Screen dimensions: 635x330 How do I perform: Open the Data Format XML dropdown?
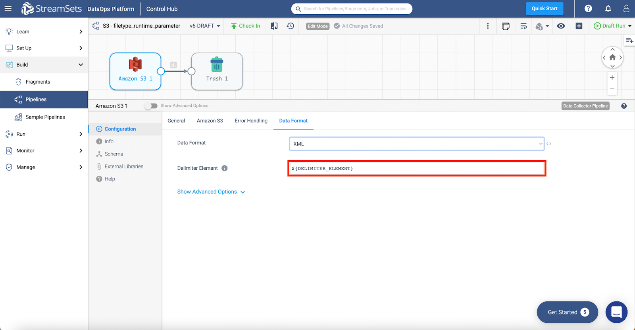(x=417, y=144)
